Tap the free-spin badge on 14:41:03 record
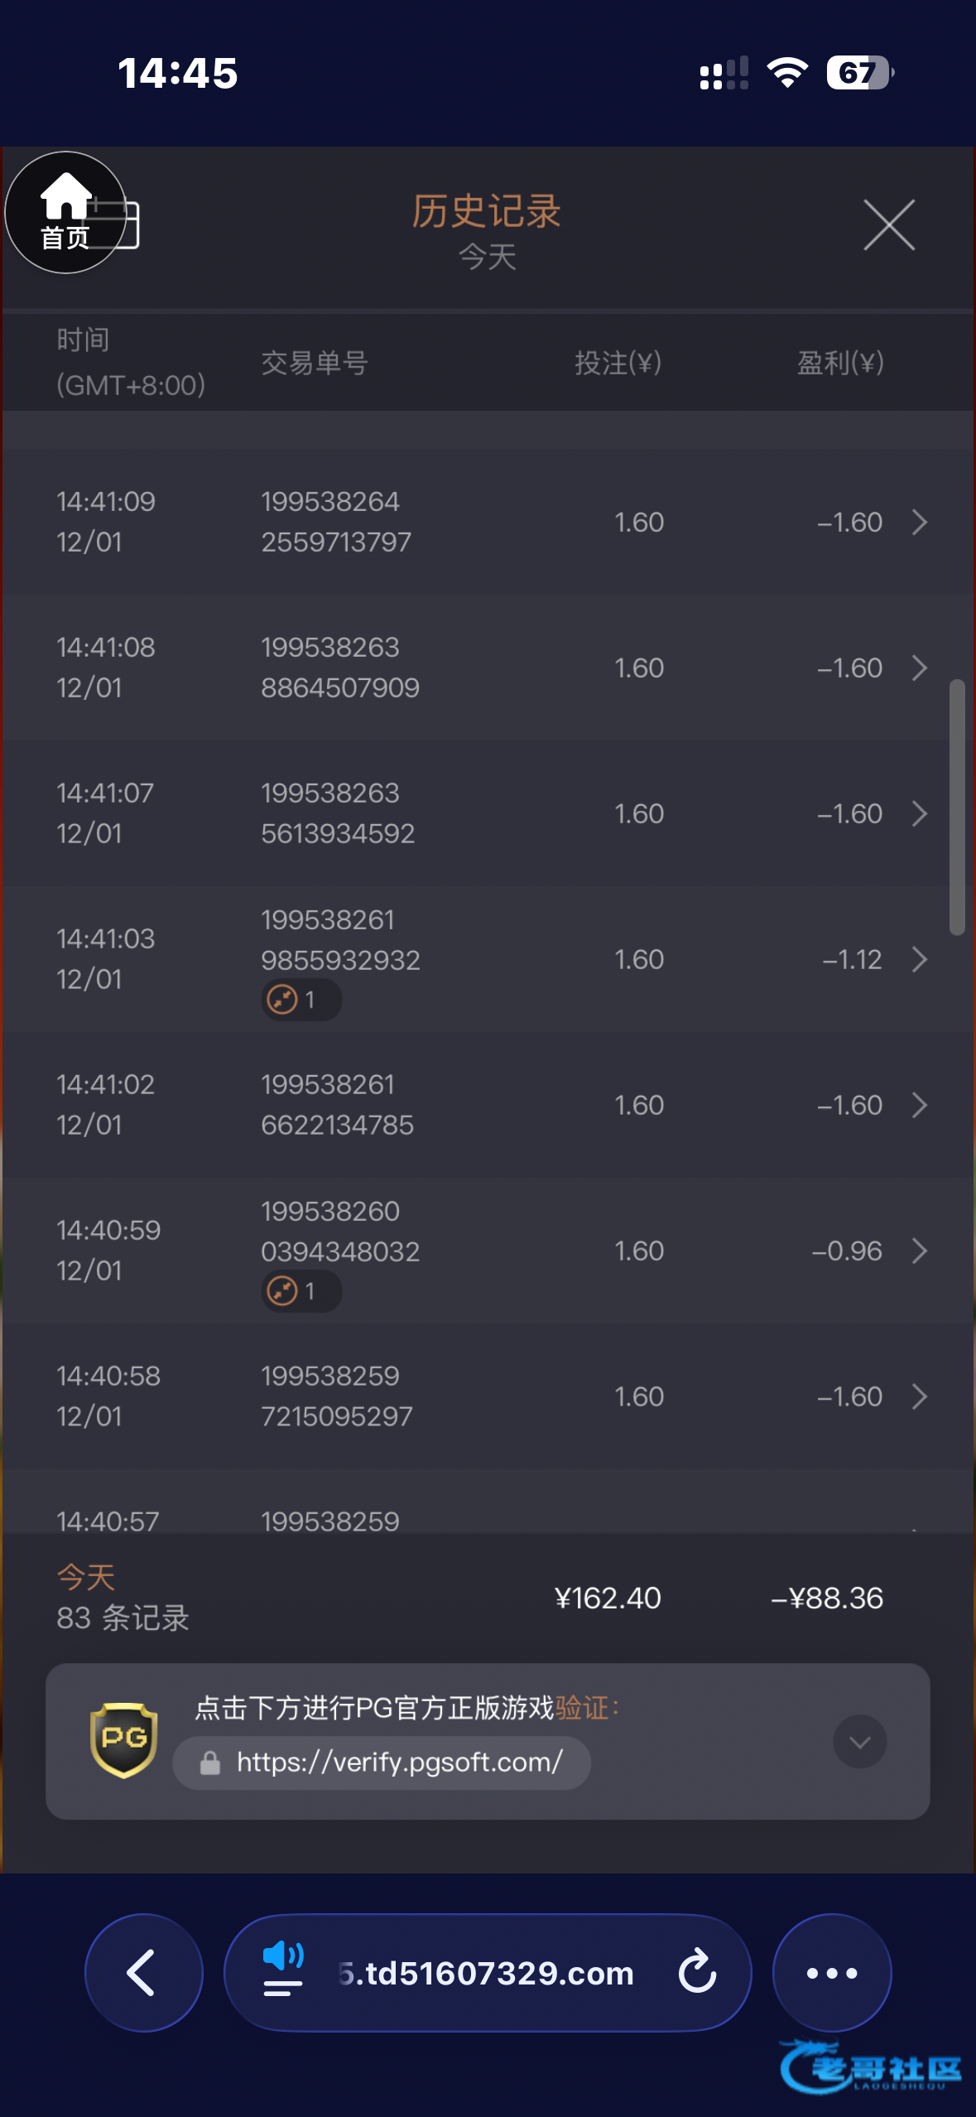 click(x=300, y=1000)
